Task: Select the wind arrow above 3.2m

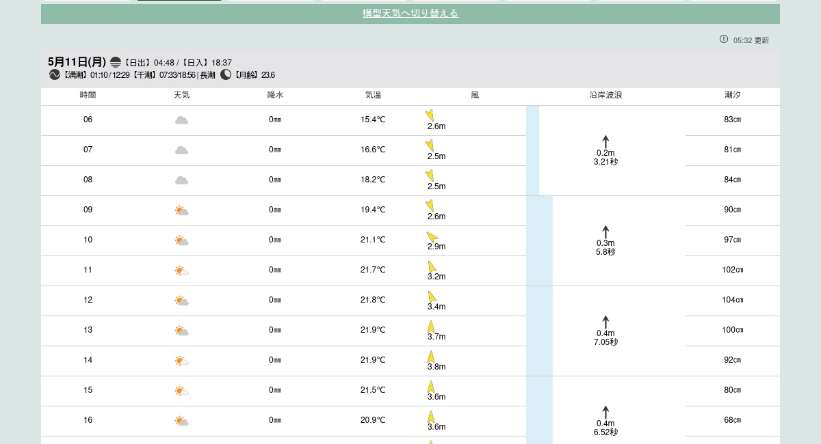Action: (432, 266)
